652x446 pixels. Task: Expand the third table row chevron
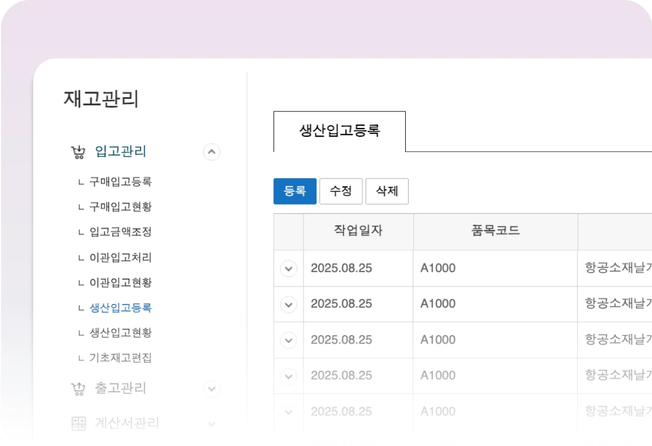point(289,340)
